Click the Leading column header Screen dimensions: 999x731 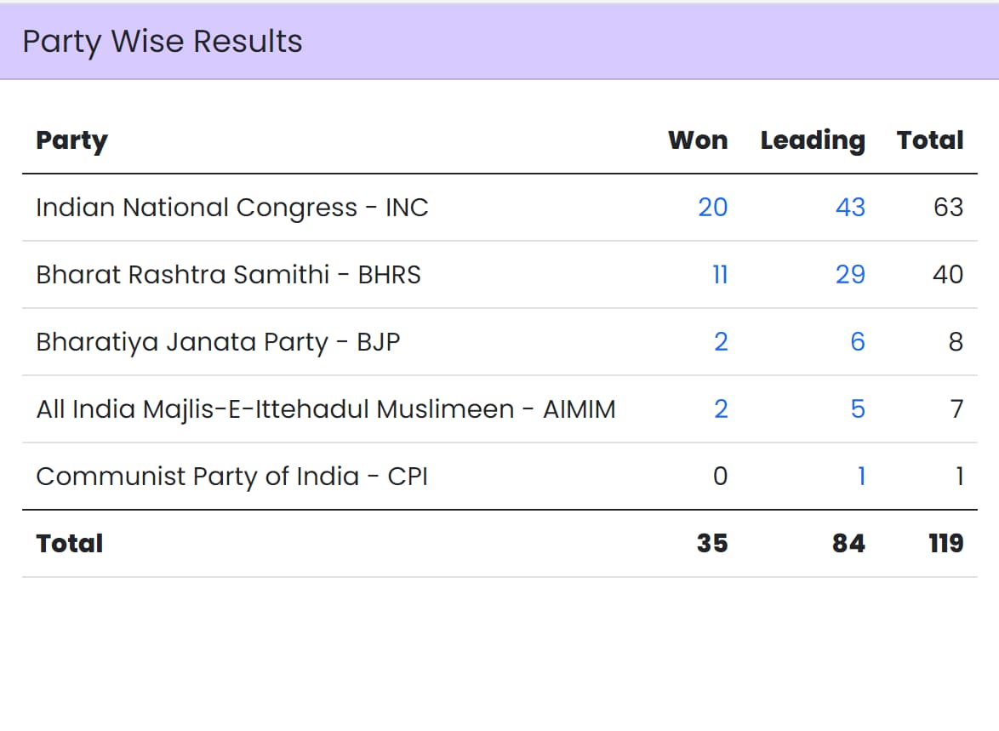click(813, 141)
